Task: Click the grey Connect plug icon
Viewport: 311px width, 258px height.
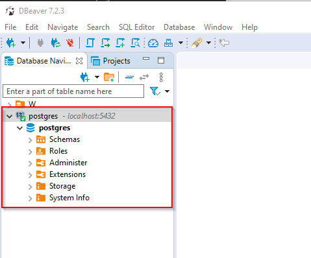Action: click(x=40, y=43)
